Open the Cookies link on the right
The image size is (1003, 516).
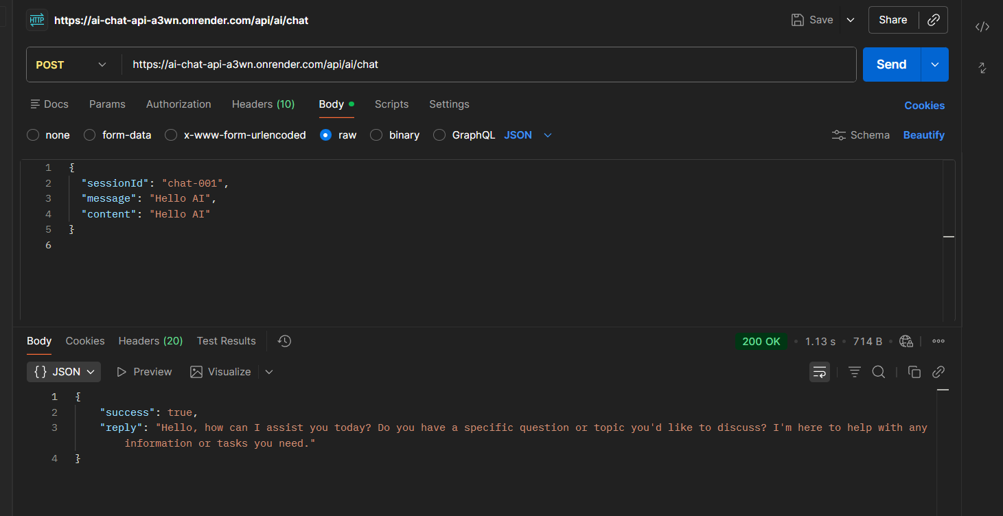[924, 105]
